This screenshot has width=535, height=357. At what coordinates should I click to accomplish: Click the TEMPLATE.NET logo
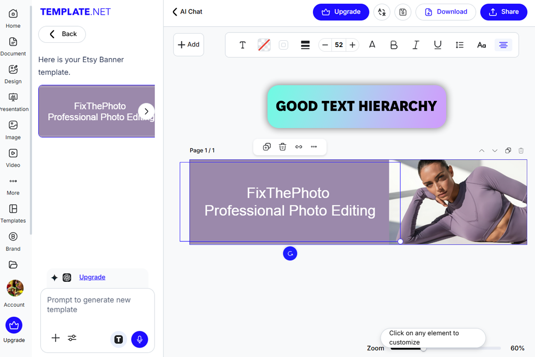[x=75, y=12]
